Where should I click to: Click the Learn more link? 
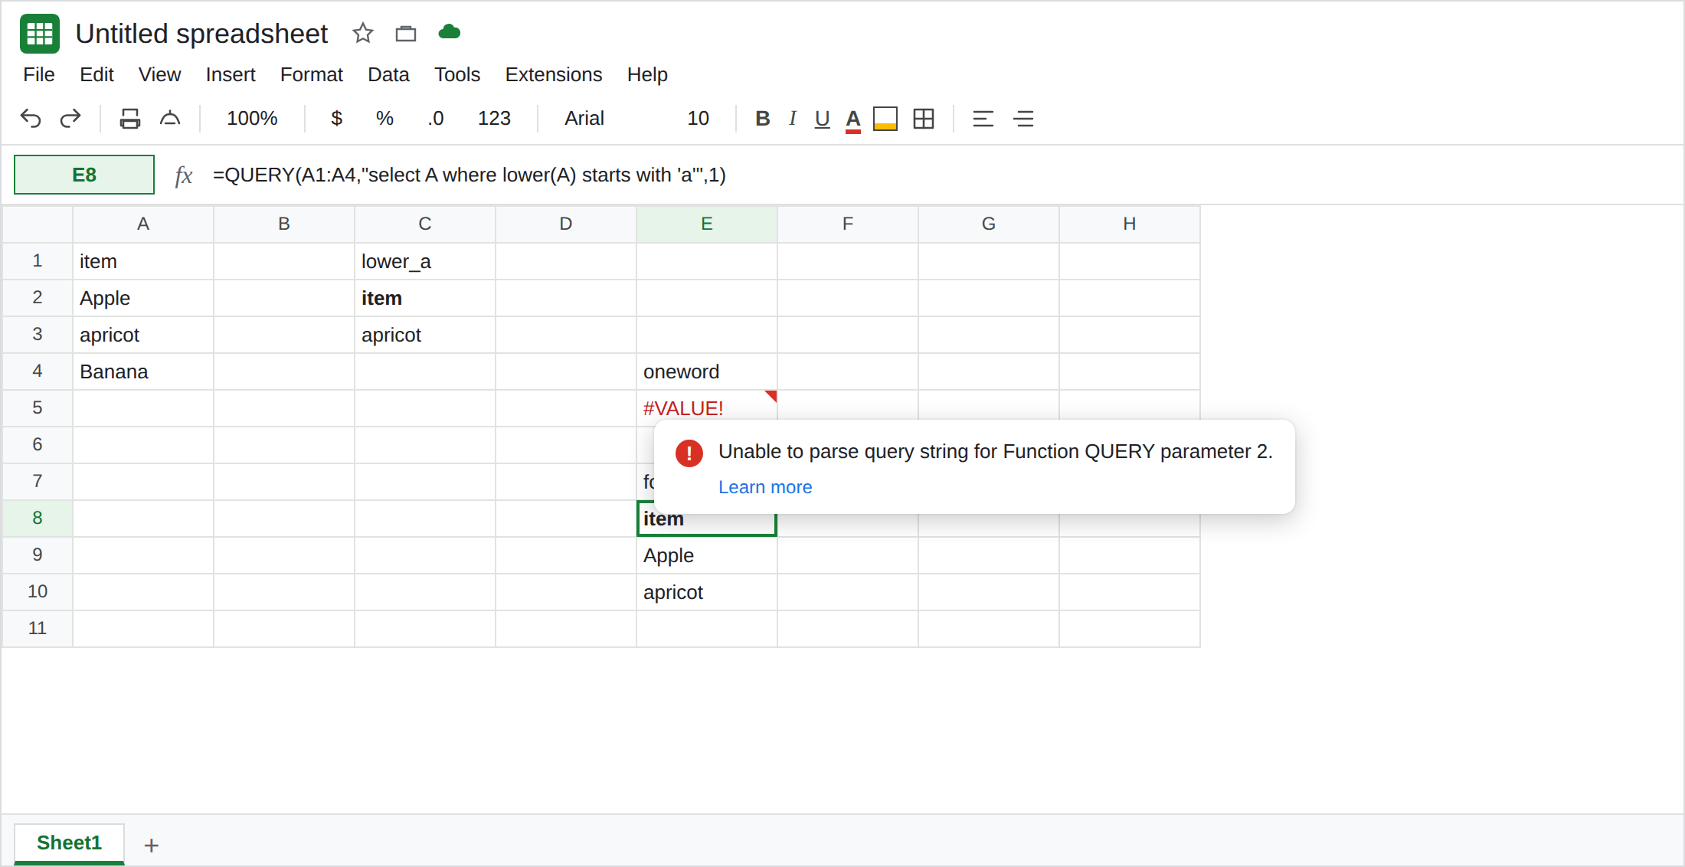point(765,487)
